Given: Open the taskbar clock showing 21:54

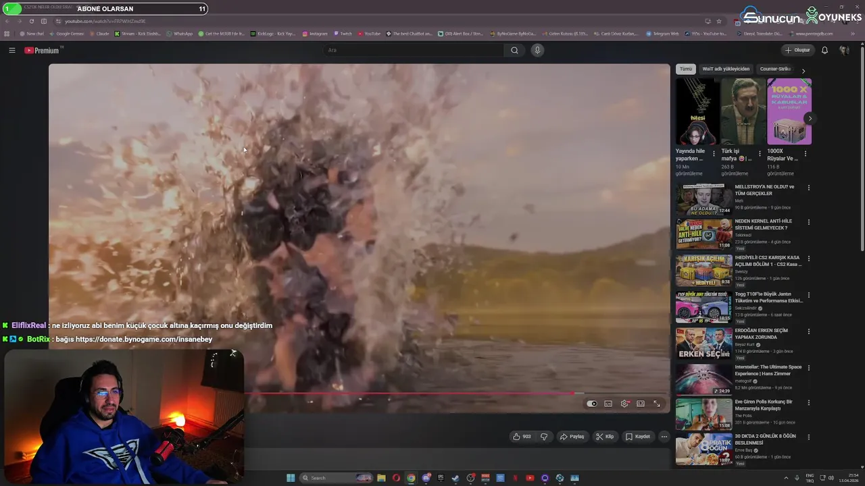Looking at the screenshot, I should click(849, 478).
